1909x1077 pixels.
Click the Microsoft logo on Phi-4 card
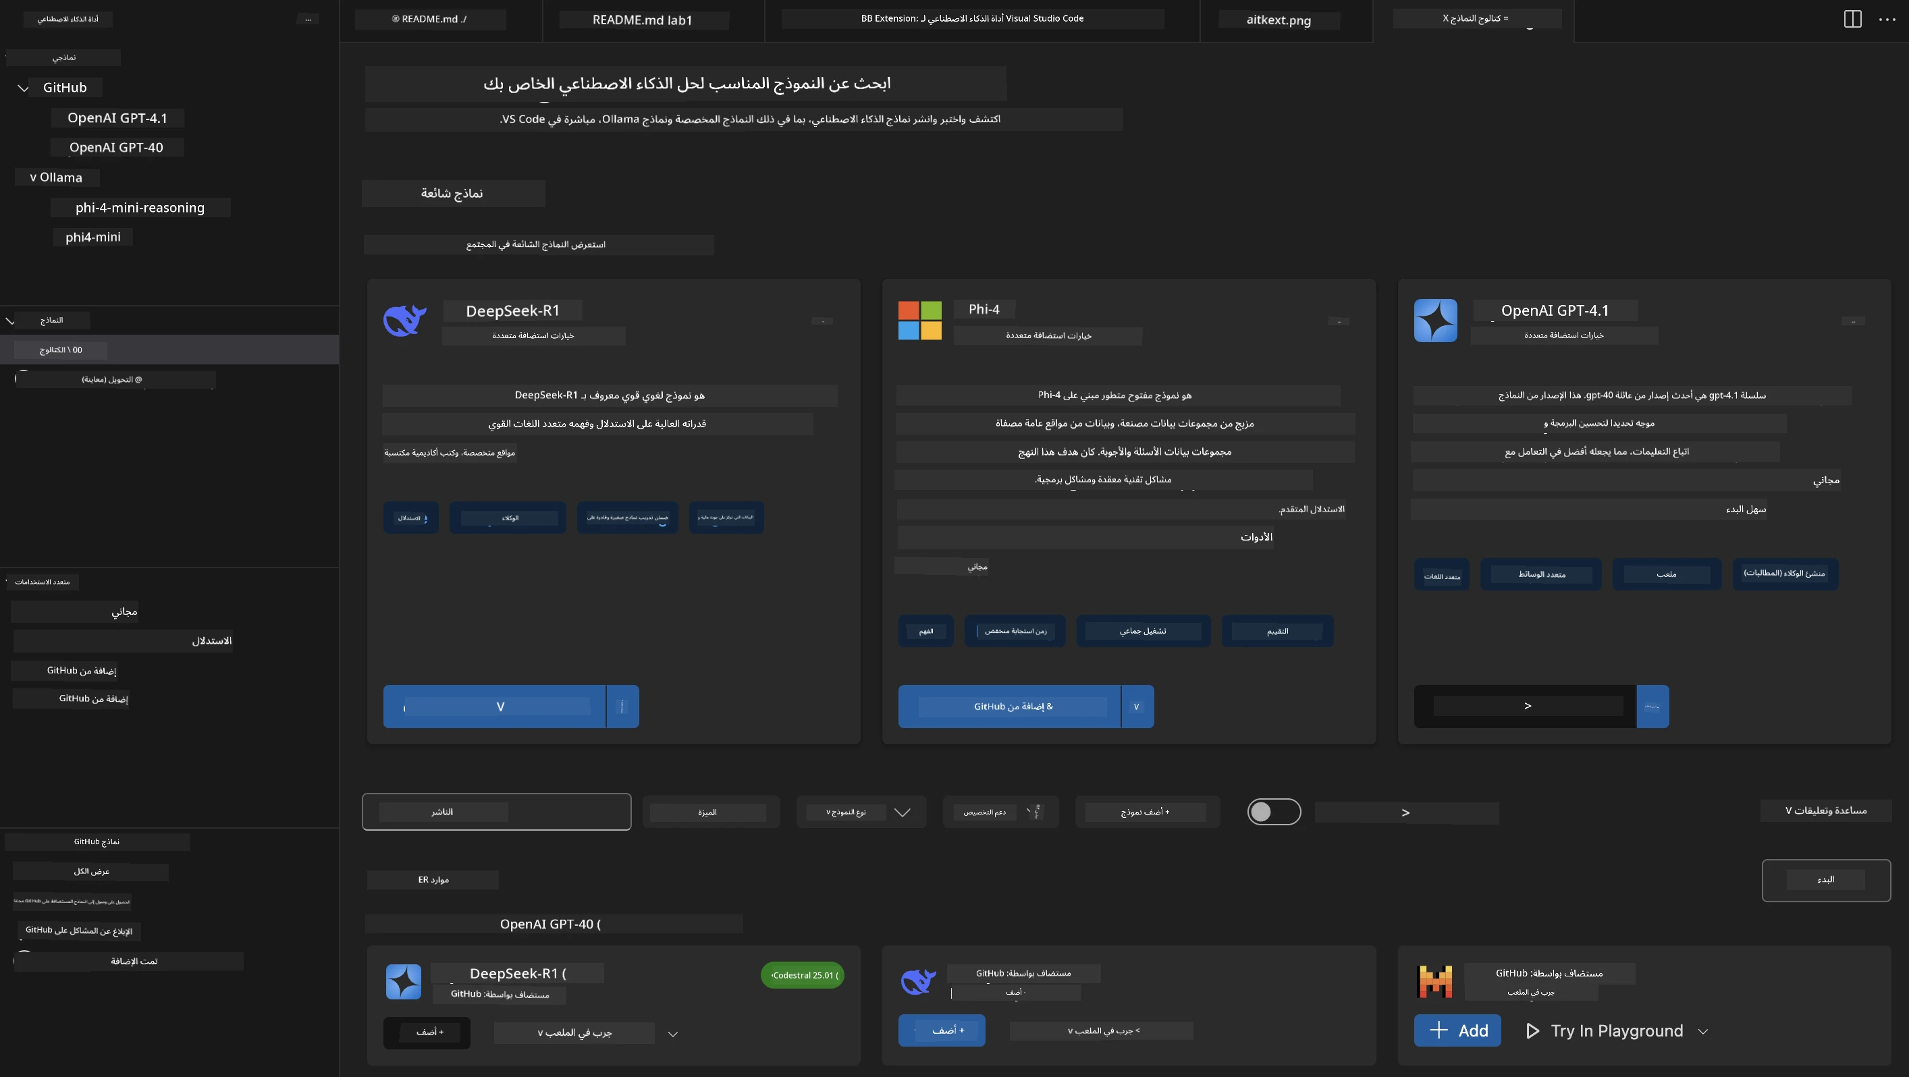click(919, 320)
